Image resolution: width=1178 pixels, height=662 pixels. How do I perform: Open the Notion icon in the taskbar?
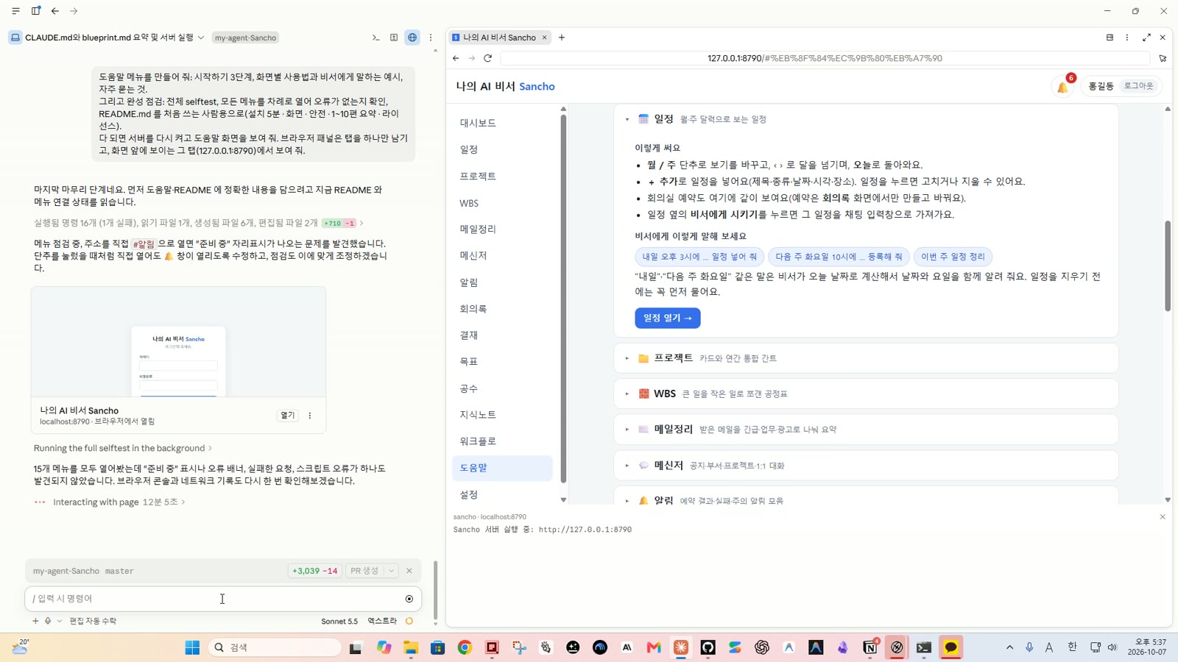point(870,647)
